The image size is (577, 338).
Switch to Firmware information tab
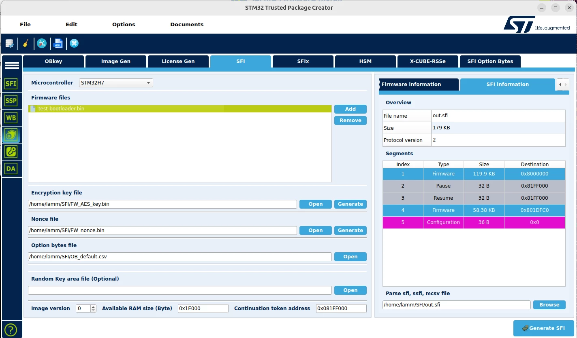[x=419, y=84]
